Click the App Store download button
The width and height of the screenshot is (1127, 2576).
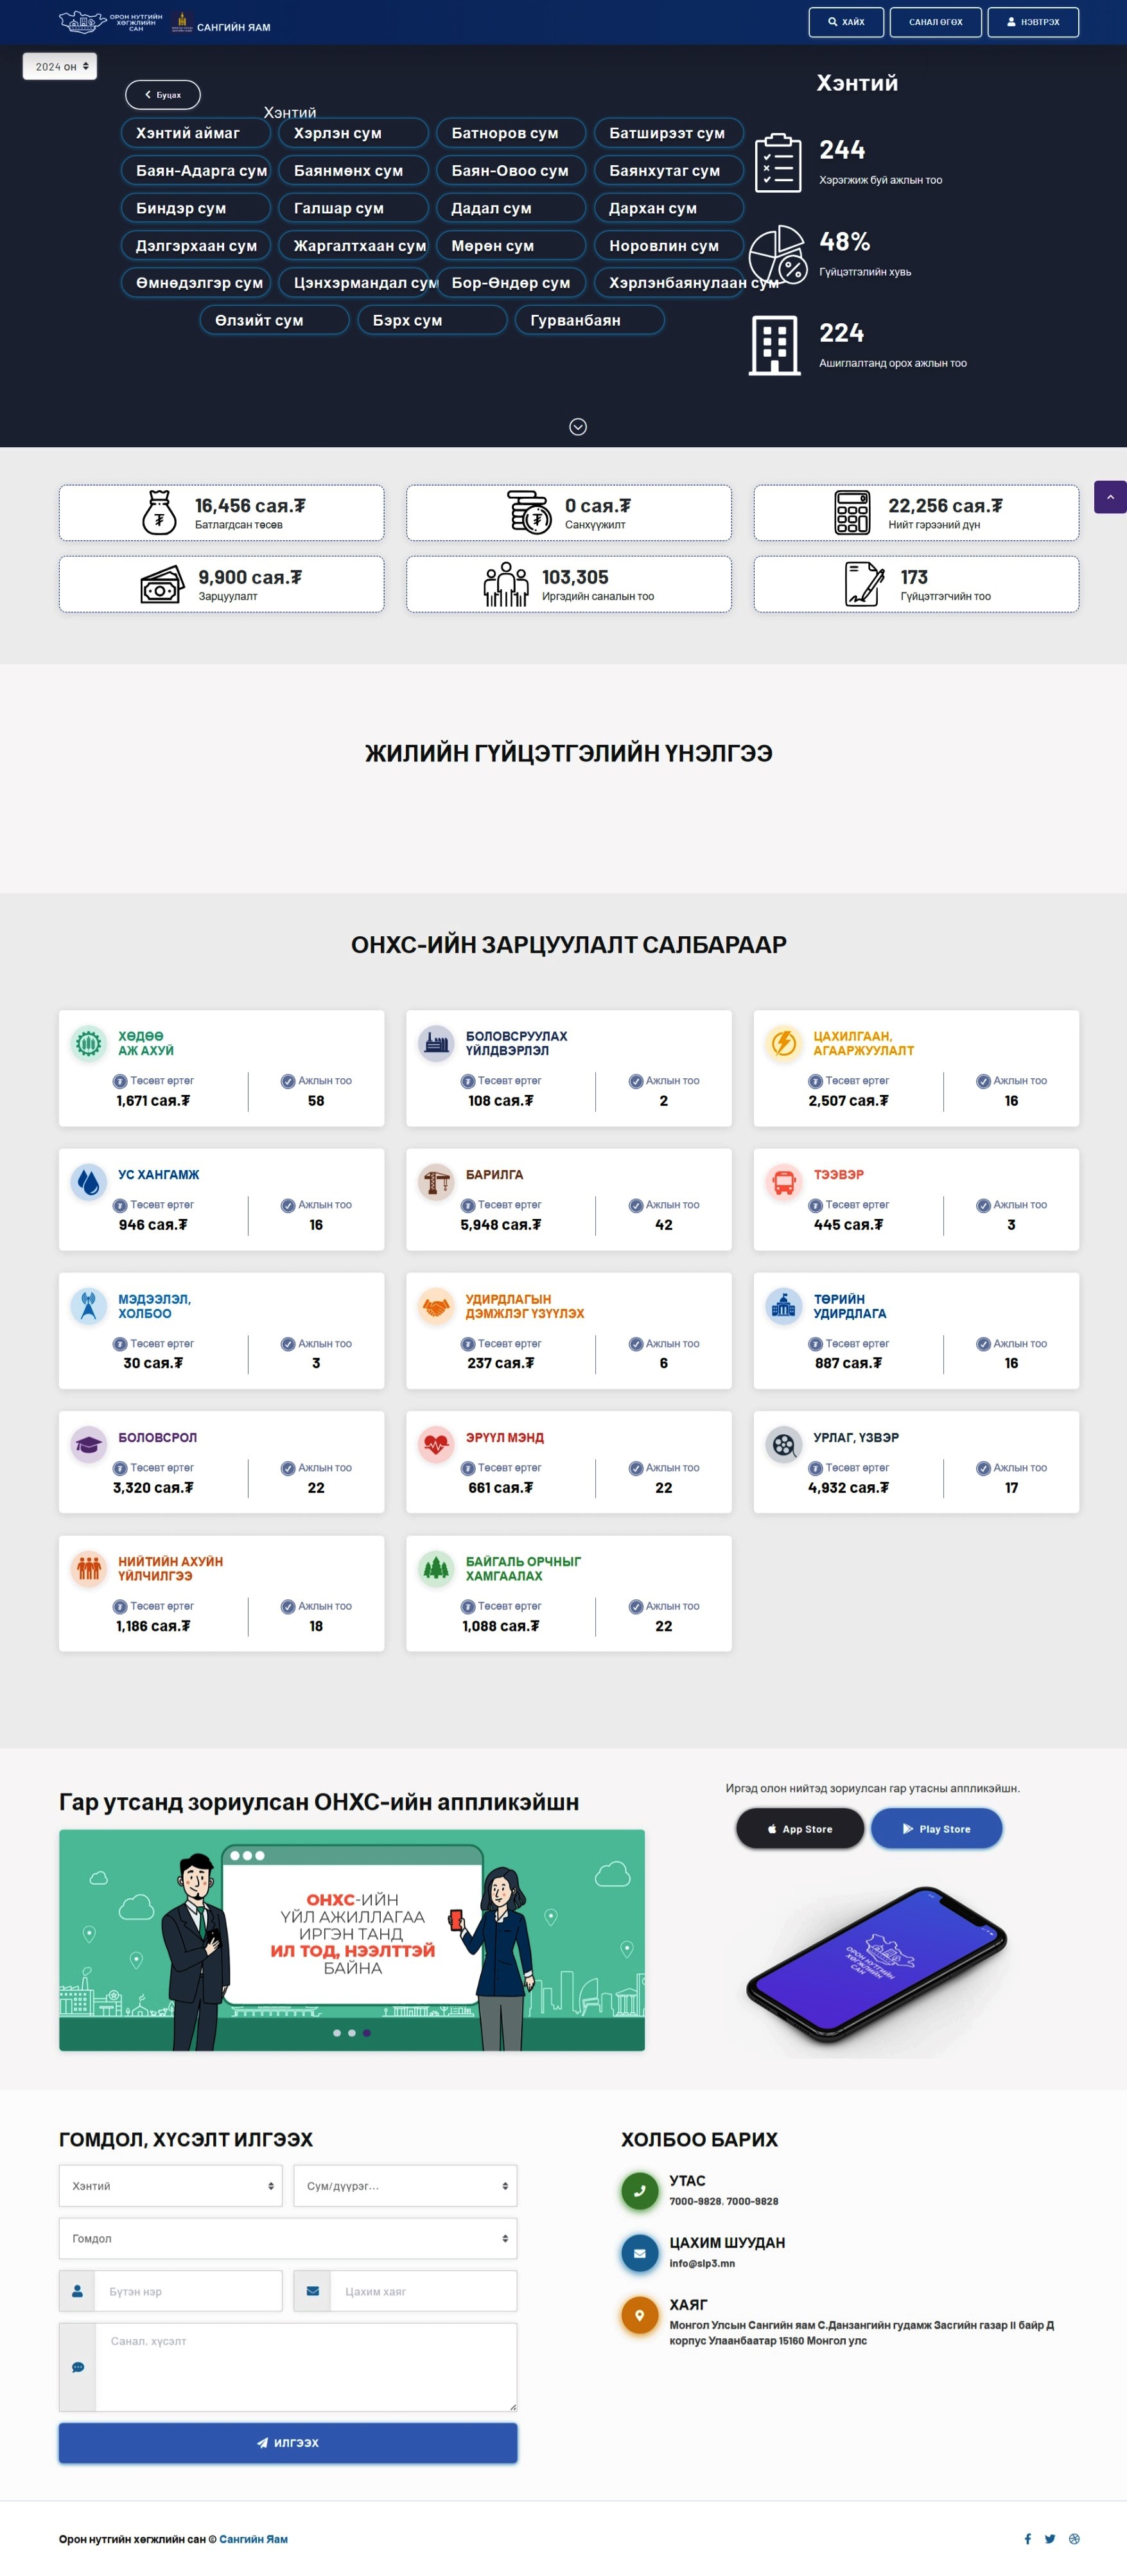[x=799, y=1828]
